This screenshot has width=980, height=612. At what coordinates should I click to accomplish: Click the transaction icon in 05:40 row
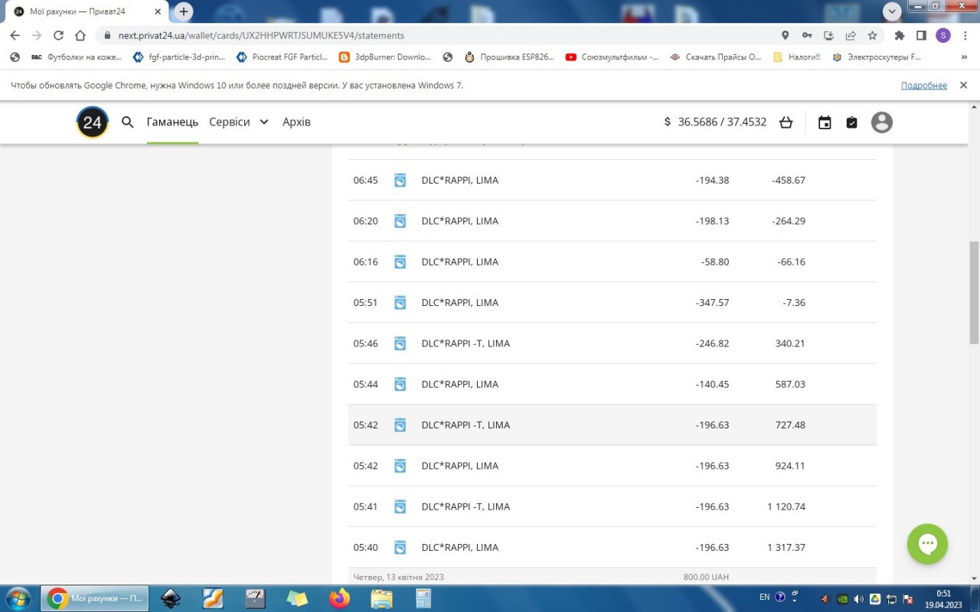click(400, 548)
